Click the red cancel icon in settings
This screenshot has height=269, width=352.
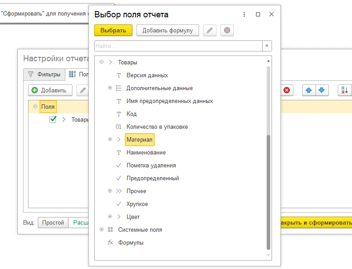coord(287,90)
